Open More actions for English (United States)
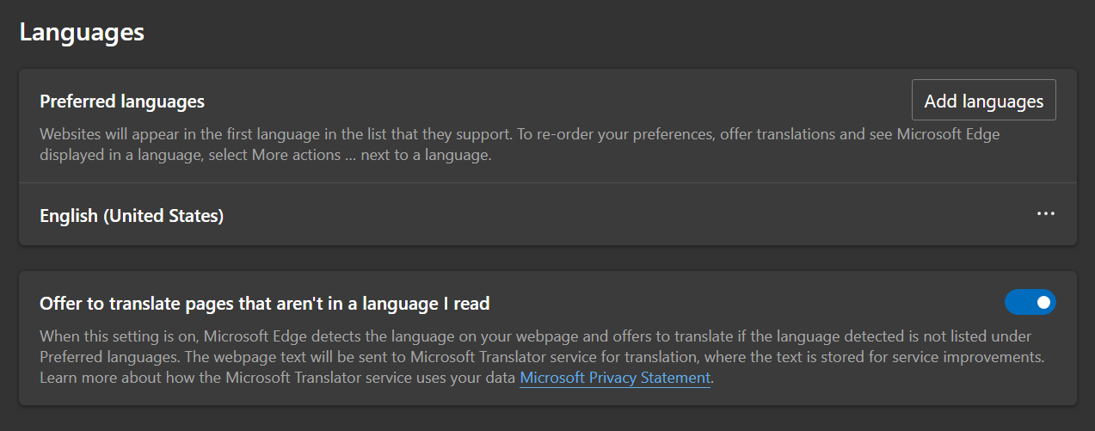Image resolution: width=1095 pixels, height=431 pixels. [1045, 214]
